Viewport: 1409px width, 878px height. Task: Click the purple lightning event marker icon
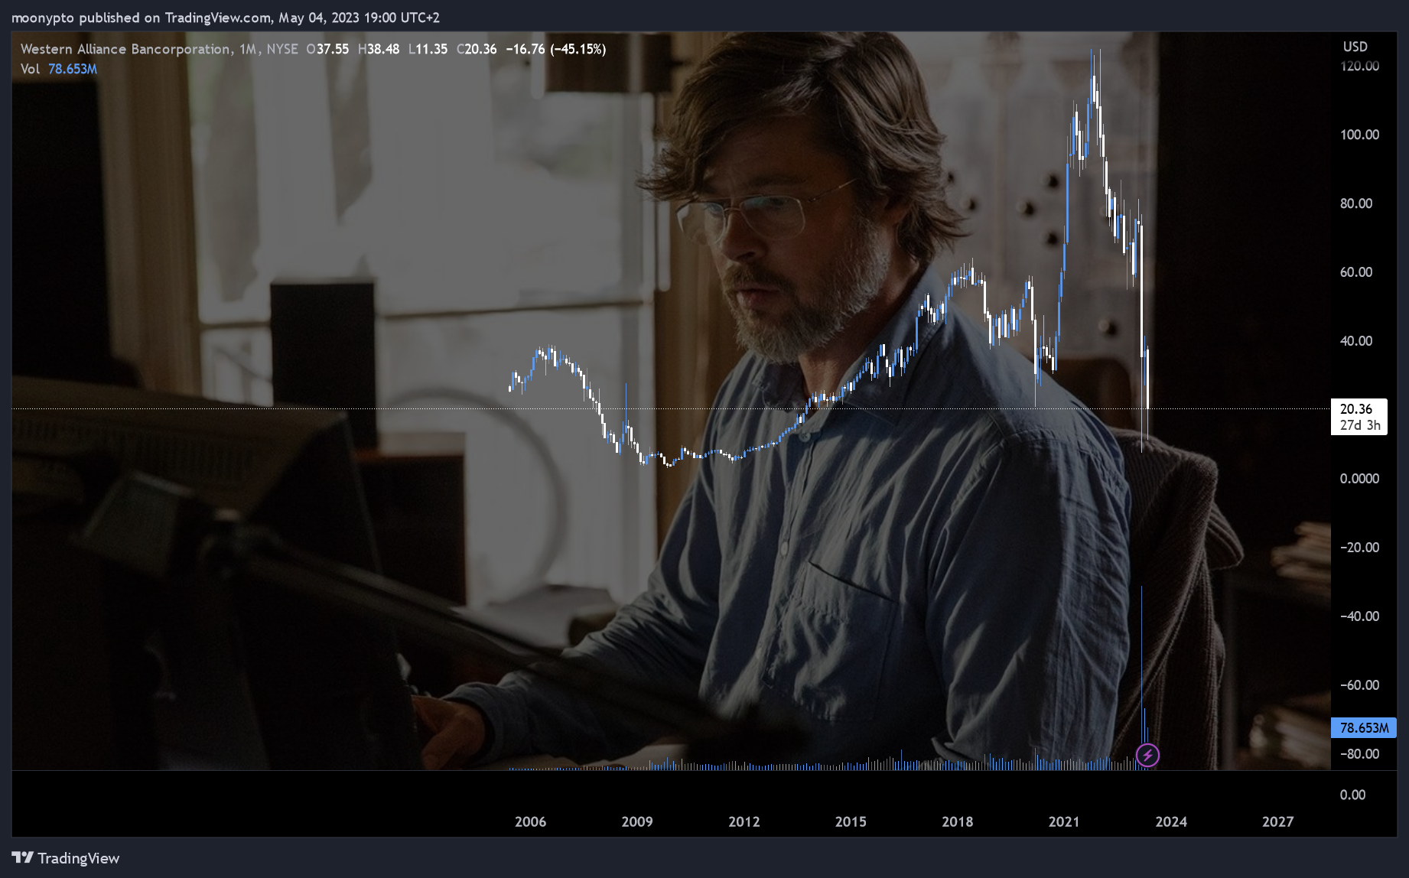1147,755
